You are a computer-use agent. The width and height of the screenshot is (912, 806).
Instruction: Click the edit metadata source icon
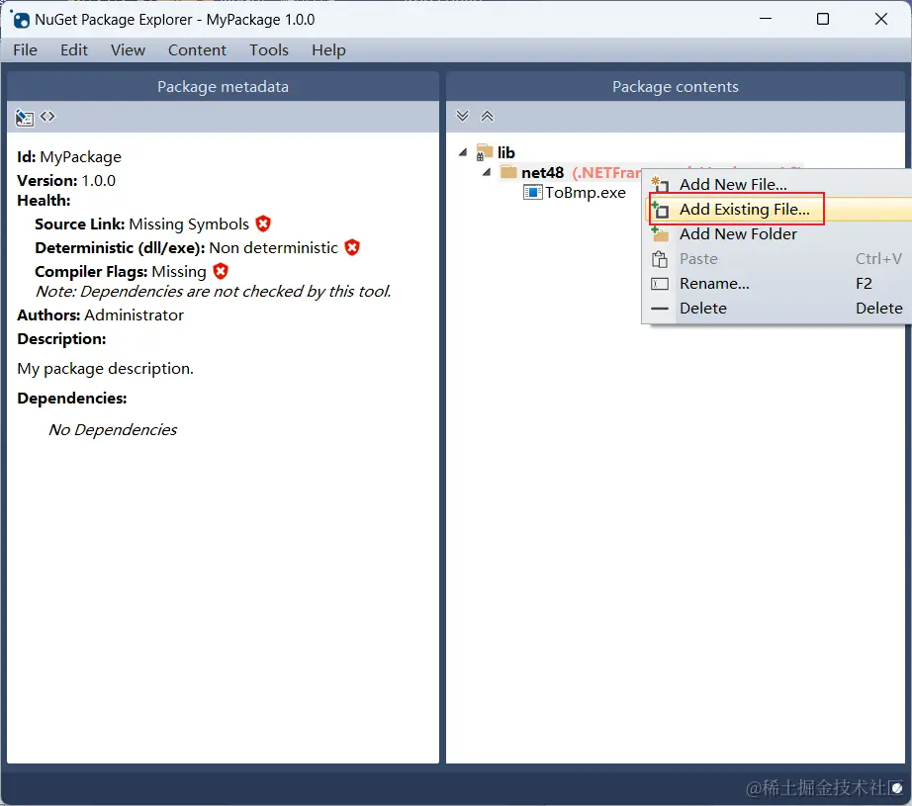[47, 117]
